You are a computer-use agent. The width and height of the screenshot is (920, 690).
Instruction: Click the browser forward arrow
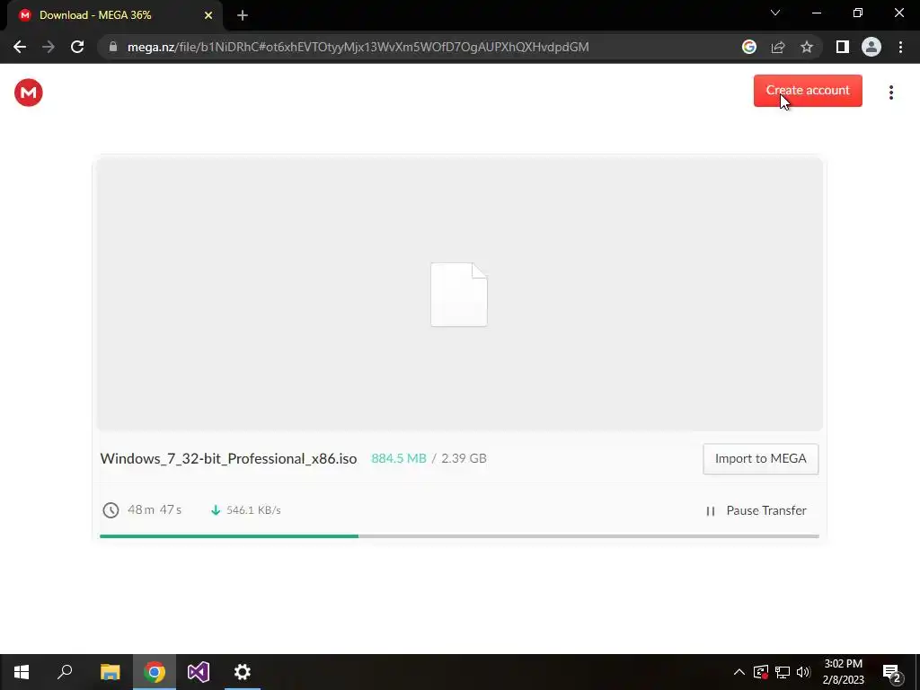pos(49,47)
